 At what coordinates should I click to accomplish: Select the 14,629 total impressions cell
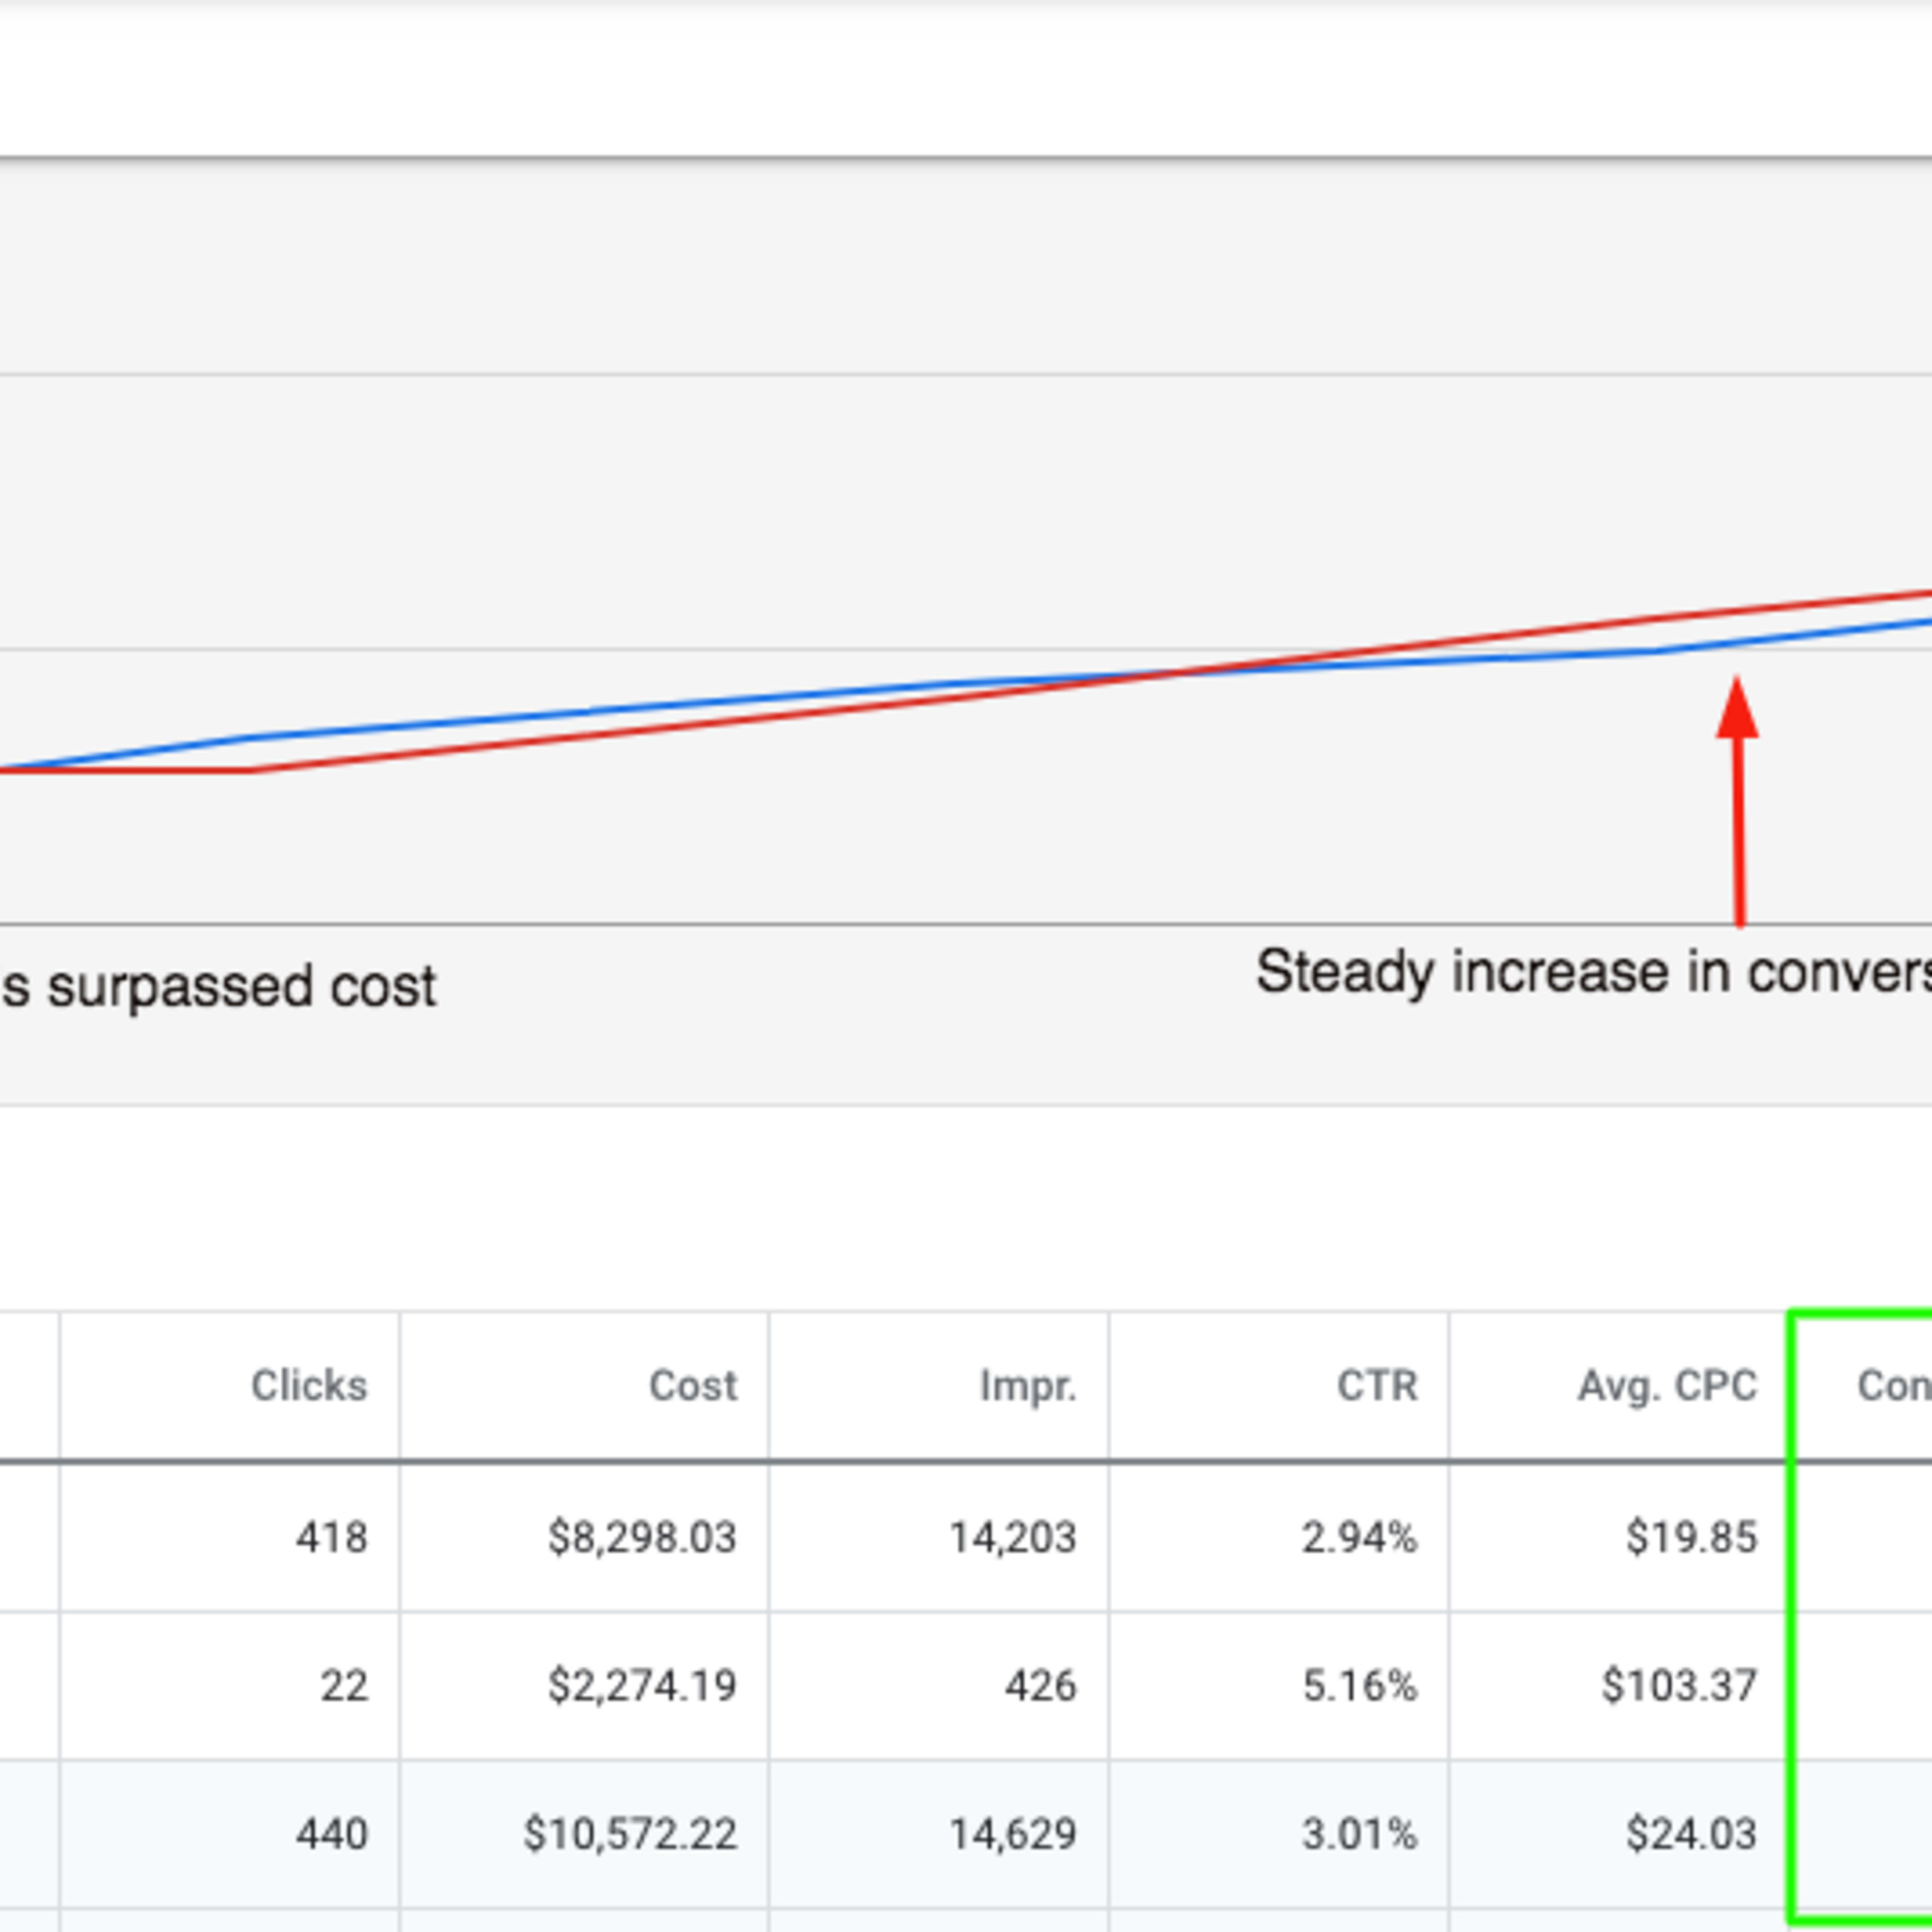click(939, 1834)
